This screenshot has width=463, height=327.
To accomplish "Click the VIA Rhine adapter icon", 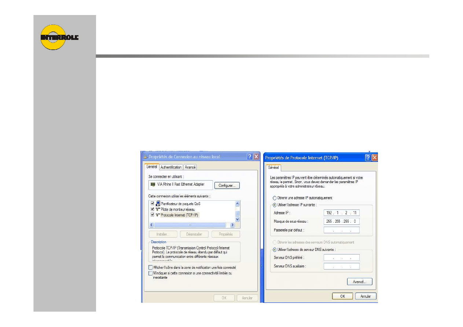I will (x=153, y=185).
